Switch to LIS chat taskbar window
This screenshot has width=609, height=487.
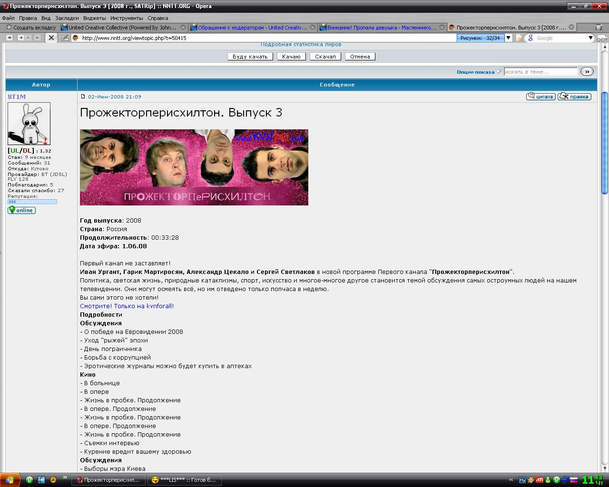tap(184, 480)
